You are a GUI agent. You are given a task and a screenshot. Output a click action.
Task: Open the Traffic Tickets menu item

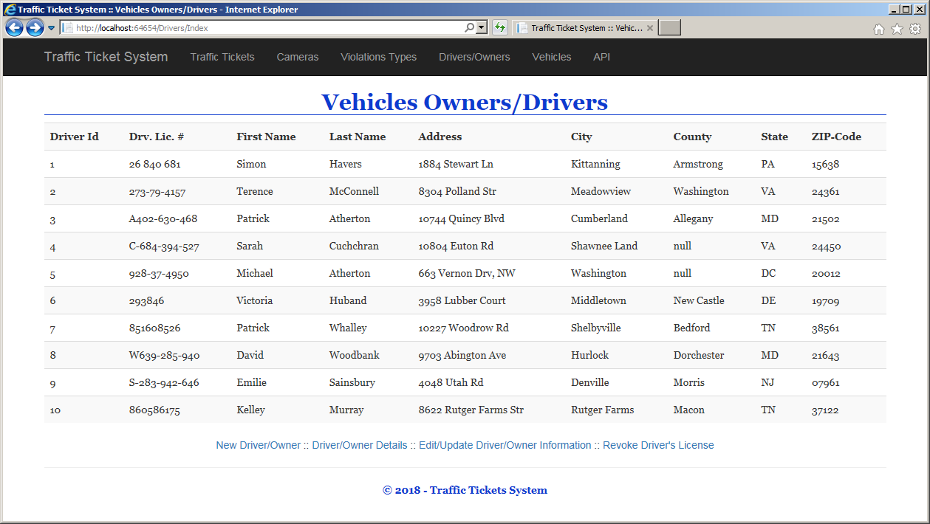(222, 57)
